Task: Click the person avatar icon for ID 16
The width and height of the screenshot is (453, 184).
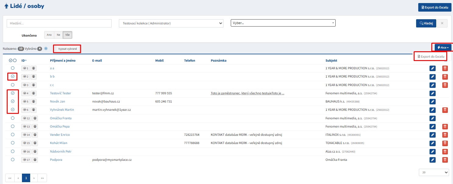Action: 35,151
